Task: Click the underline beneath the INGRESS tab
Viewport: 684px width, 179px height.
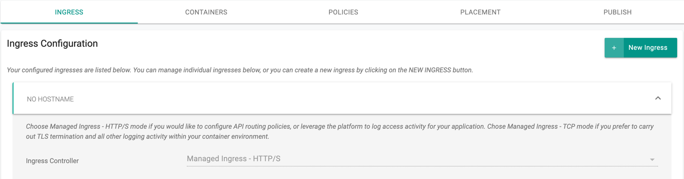Action: pos(69,23)
